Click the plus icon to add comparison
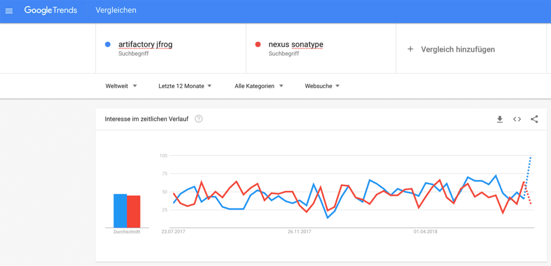 click(411, 49)
